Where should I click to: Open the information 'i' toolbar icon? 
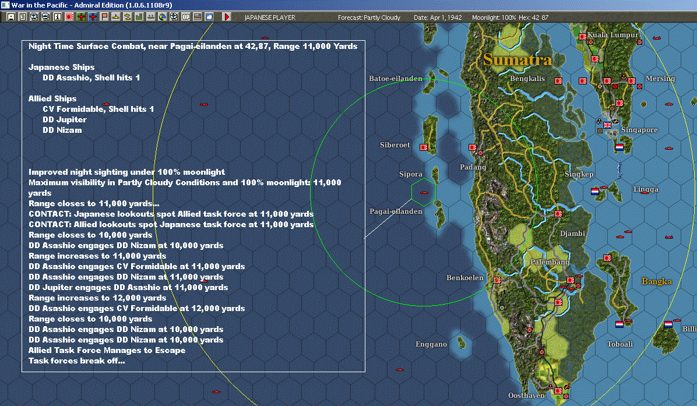57,17
